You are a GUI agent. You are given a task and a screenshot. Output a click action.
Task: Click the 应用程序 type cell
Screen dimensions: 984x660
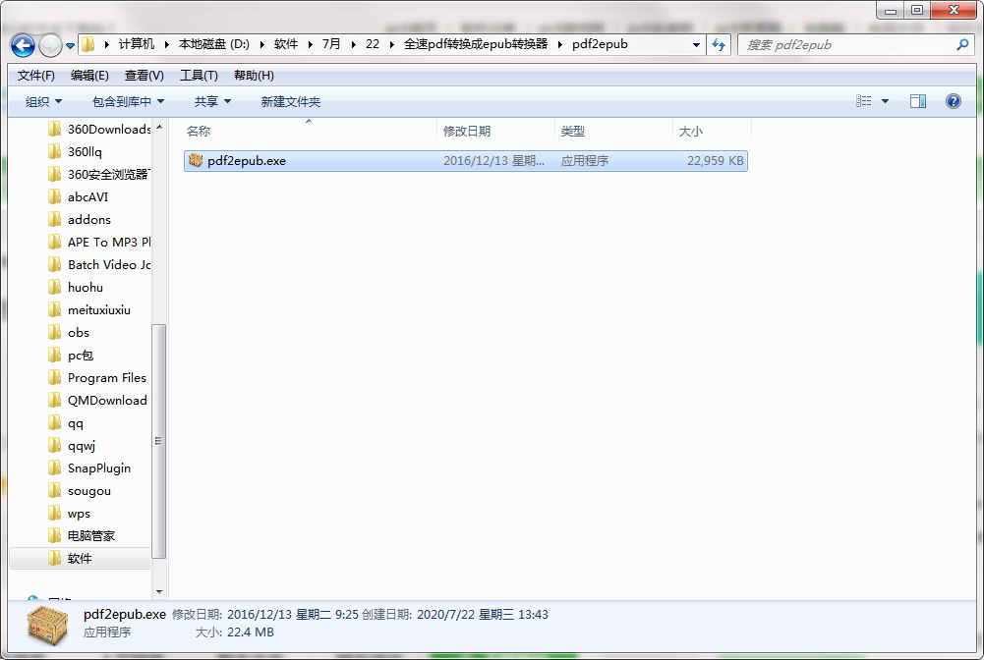click(584, 161)
